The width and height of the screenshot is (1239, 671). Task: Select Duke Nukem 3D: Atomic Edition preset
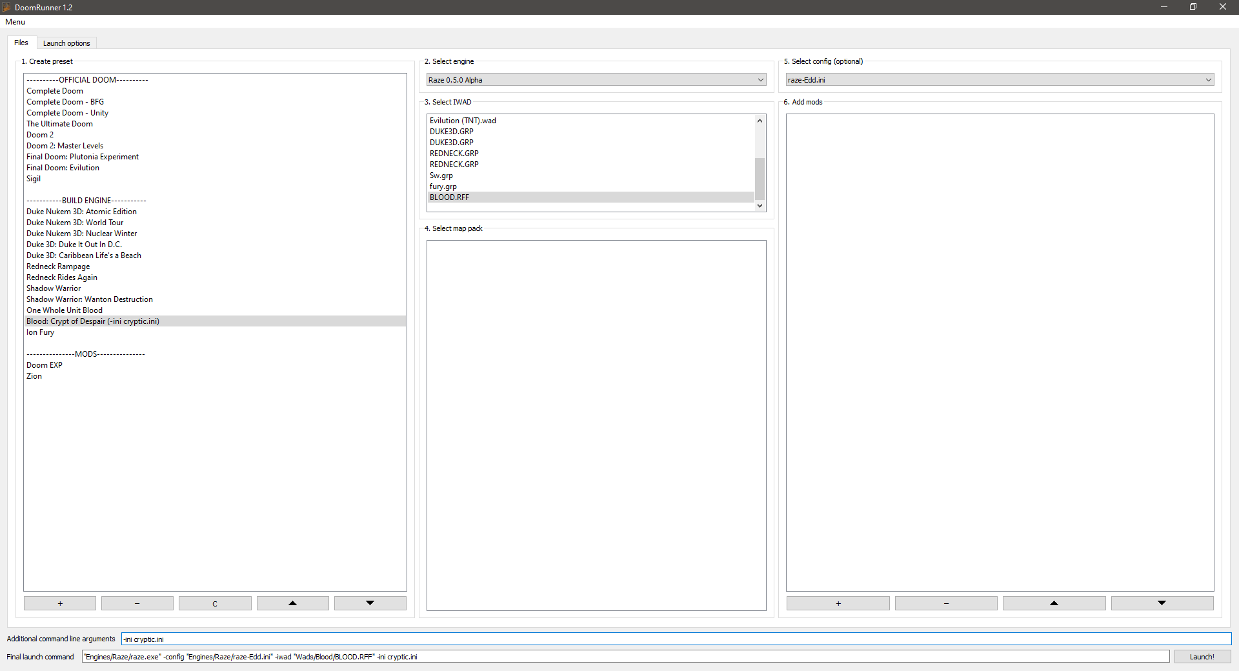(x=215, y=212)
